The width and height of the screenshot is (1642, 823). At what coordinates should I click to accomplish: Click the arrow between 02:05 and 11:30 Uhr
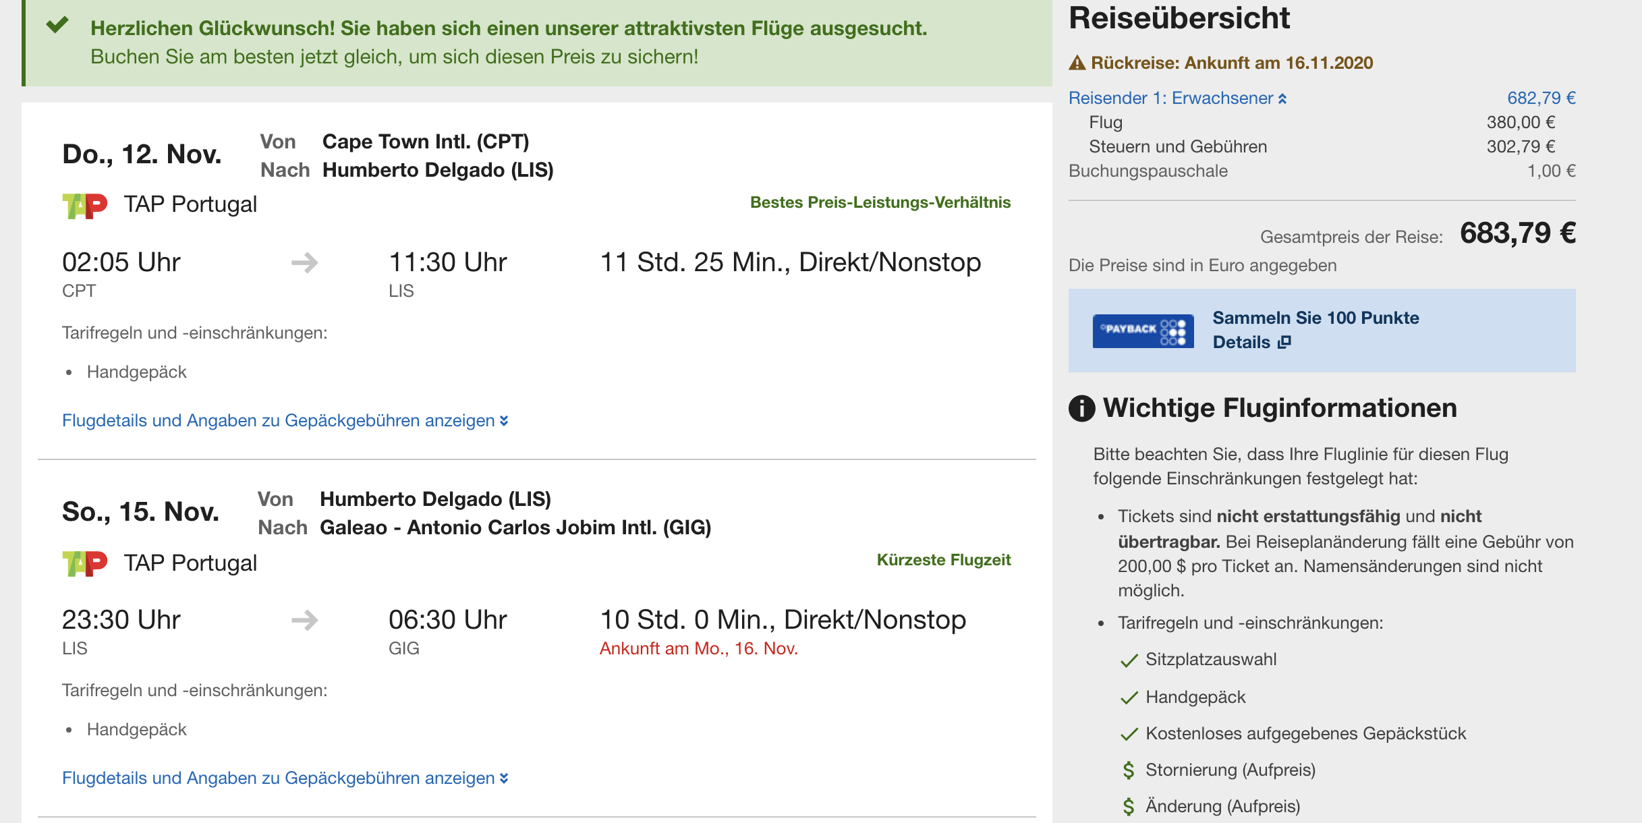pyautogui.click(x=305, y=262)
